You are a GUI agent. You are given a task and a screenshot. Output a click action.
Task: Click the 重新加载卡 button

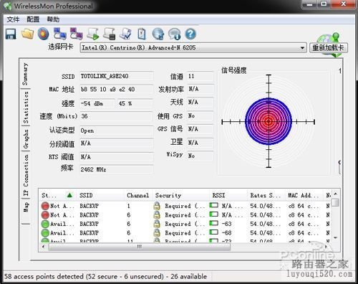[328, 48]
